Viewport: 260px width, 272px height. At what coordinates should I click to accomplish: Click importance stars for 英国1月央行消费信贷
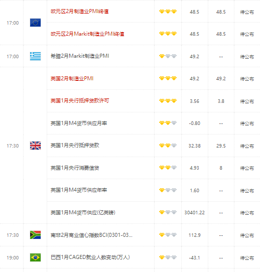[x=168, y=168]
